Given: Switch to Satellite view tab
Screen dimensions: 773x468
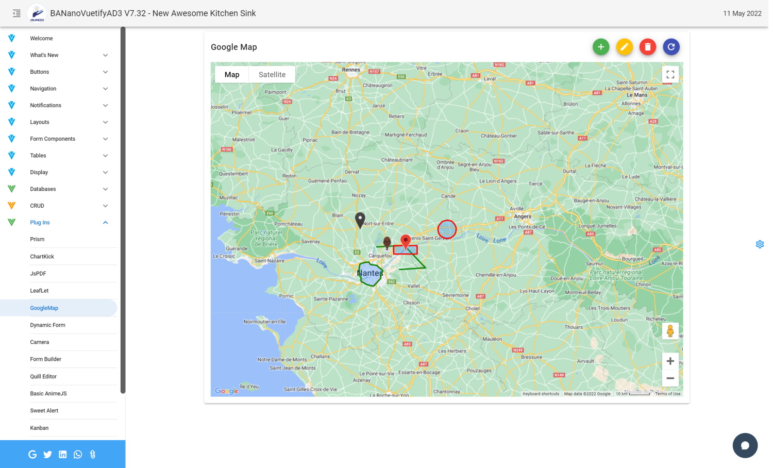Looking at the screenshot, I should 272,75.
